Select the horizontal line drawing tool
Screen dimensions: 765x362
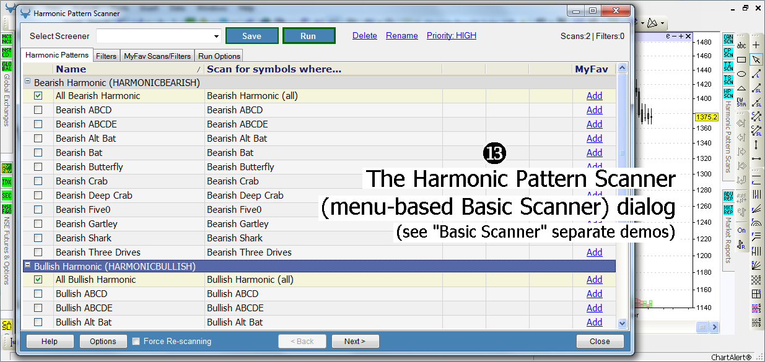point(756,159)
